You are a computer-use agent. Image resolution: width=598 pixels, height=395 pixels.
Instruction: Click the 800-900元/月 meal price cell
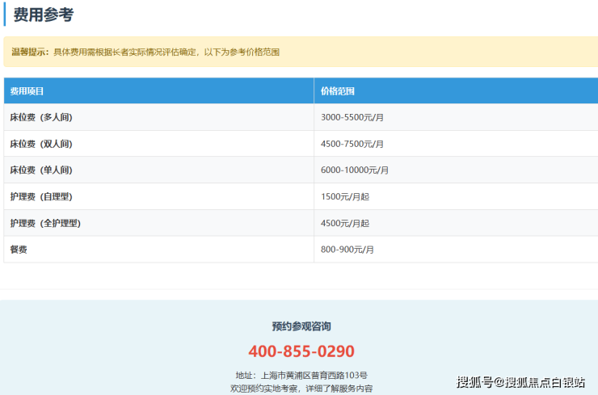[347, 250]
